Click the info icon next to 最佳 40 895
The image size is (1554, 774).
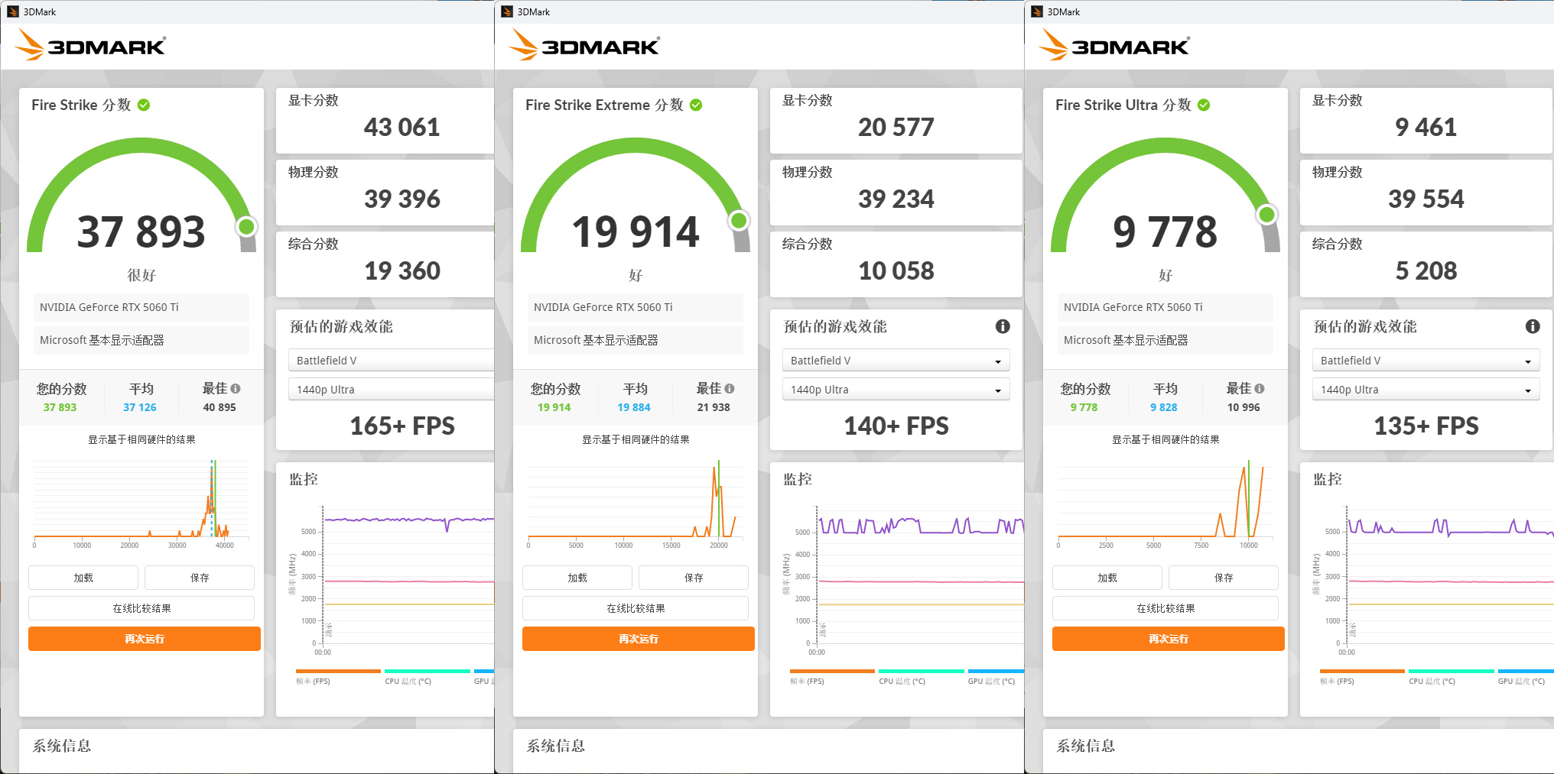[236, 388]
